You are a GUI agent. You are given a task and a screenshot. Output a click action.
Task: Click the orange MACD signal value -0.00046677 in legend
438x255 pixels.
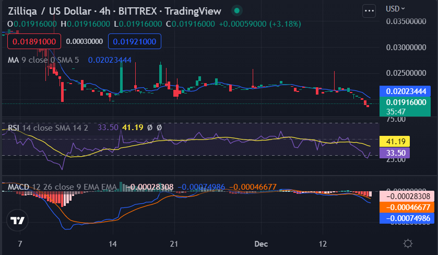coord(253,187)
